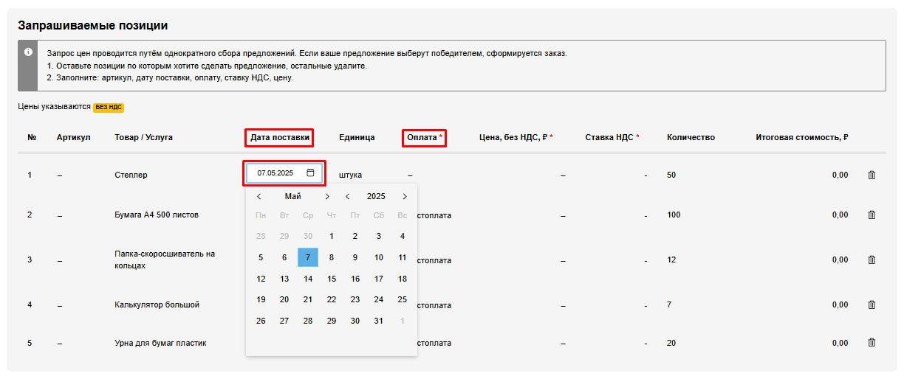Image resolution: width=904 pixels, height=376 pixels.
Task: Delete the Калькулятор большой row
Action: 872,304
